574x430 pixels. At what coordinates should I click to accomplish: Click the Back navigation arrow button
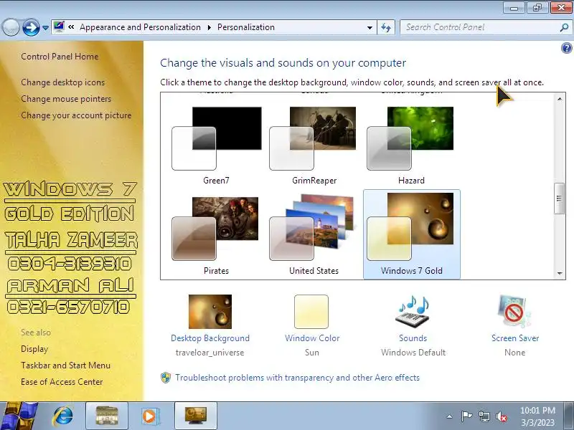(11, 27)
